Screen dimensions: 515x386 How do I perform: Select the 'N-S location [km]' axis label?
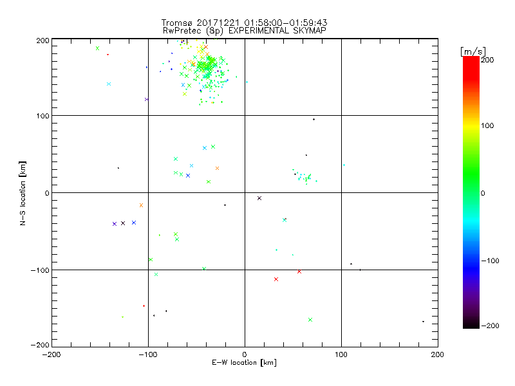[x=23, y=193]
